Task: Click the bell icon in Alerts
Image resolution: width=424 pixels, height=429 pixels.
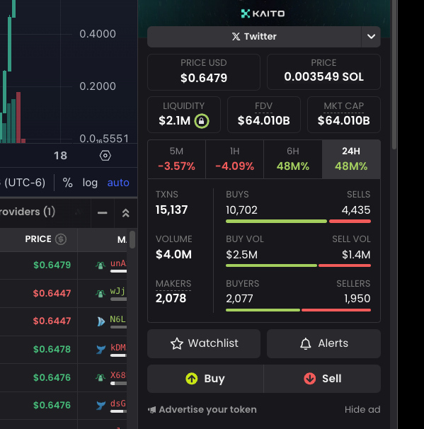Action: click(306, 343)
